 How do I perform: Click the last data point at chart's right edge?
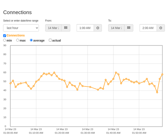162,74
